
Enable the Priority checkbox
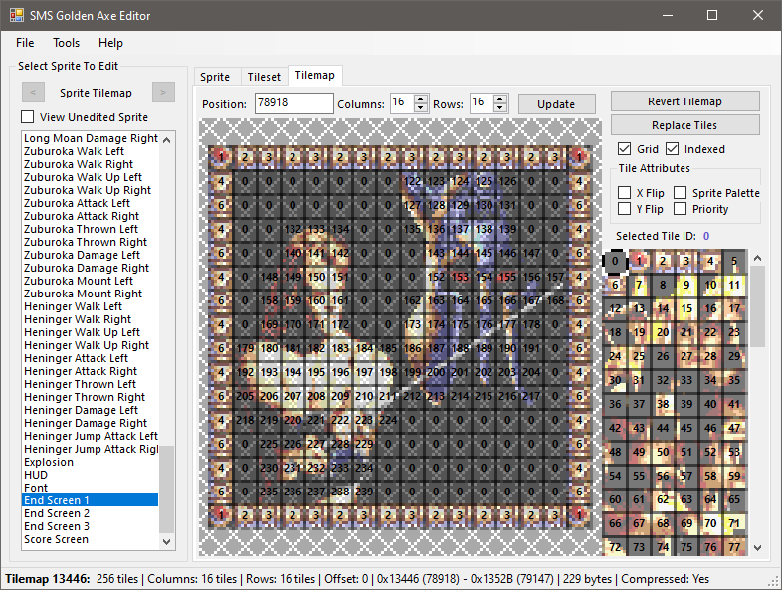tap(680, 209)
